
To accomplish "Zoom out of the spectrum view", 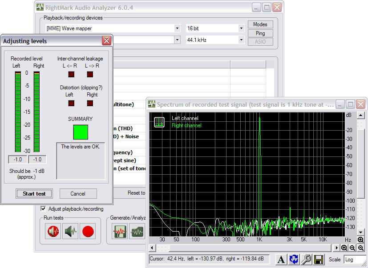I will tap(353, 248).
